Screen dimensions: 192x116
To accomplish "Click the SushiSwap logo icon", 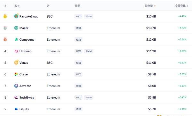I will (16, 97).
